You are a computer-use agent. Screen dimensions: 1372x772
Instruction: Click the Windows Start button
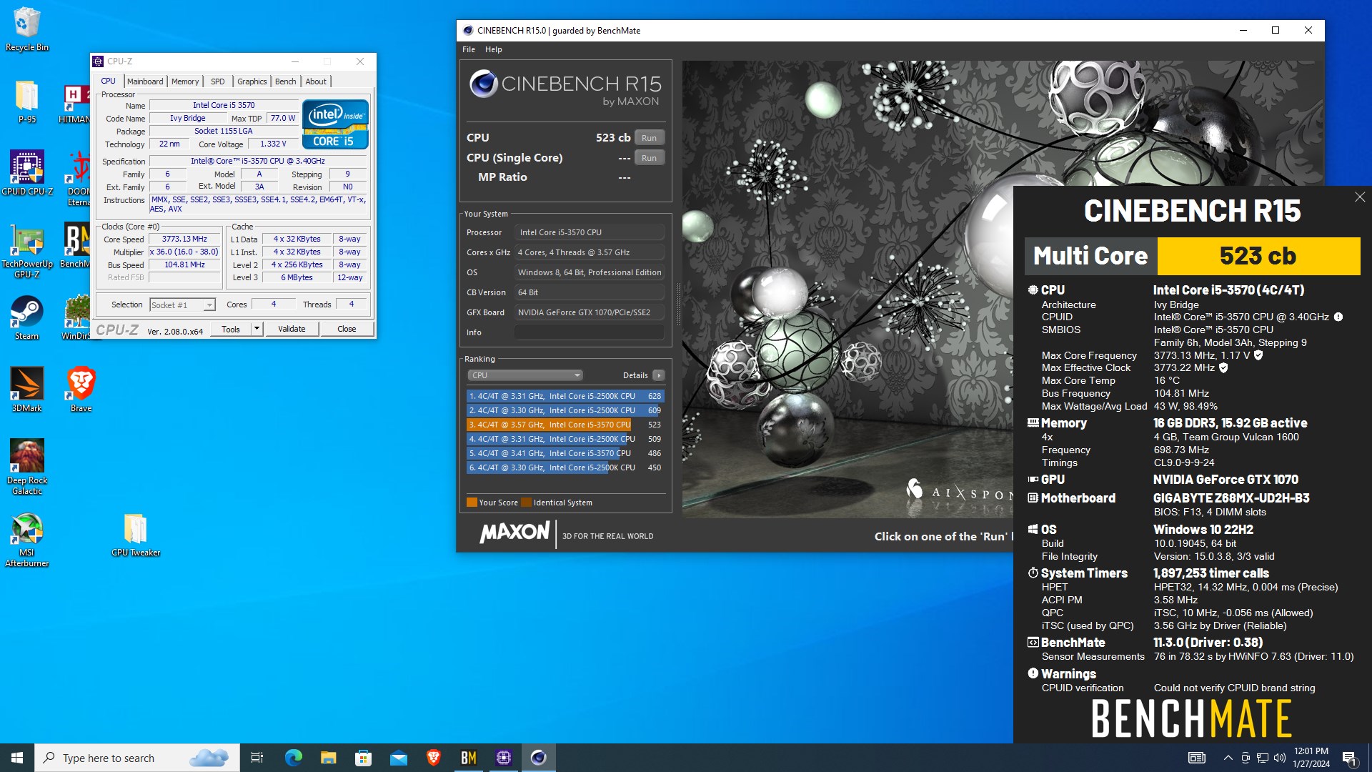17,758
